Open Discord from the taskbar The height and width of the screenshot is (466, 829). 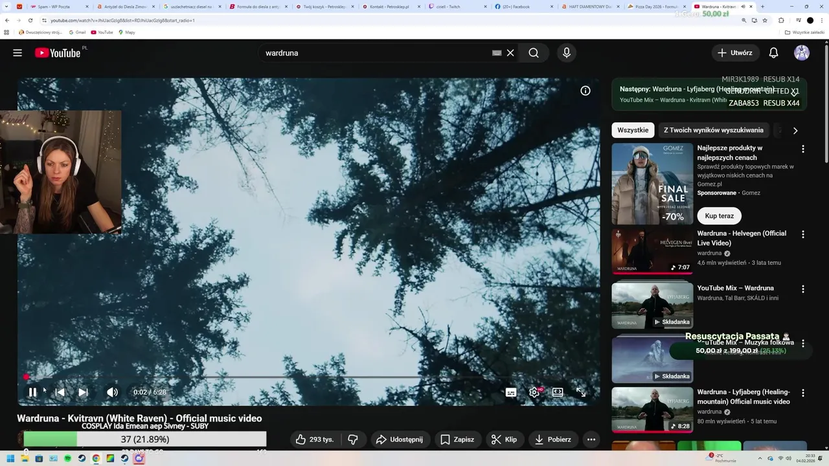[x=139, y=458]
